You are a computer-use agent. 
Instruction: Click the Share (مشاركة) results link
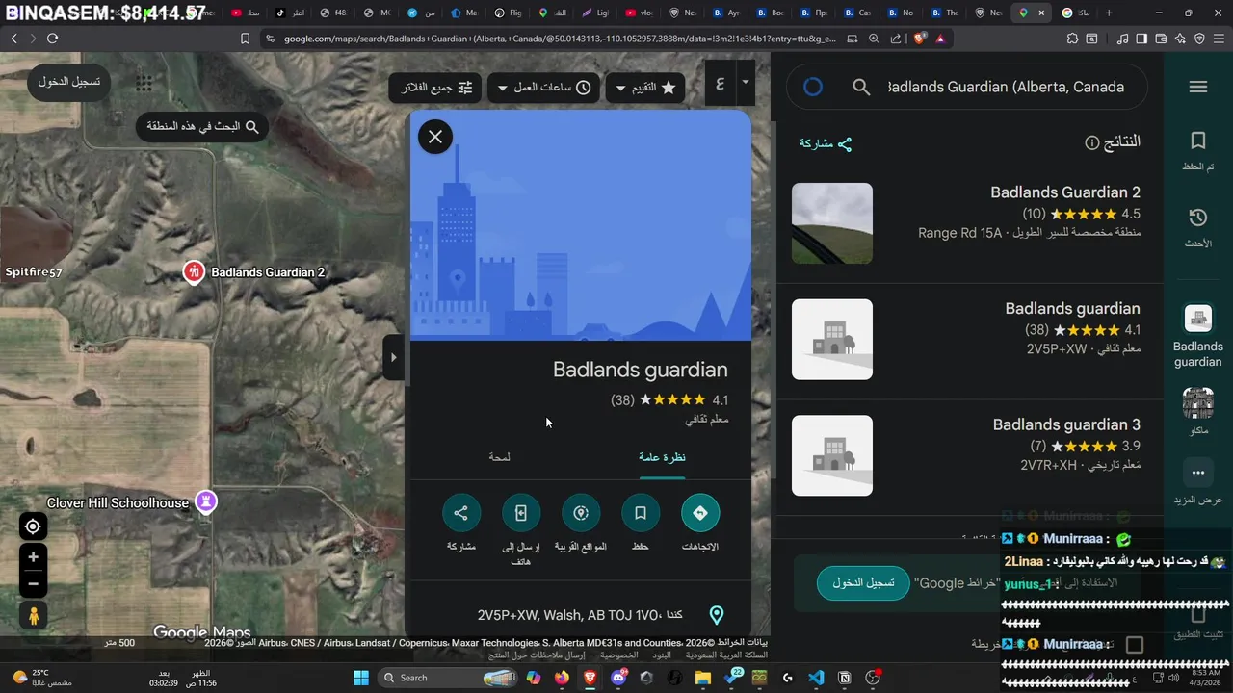click(826, 143)
